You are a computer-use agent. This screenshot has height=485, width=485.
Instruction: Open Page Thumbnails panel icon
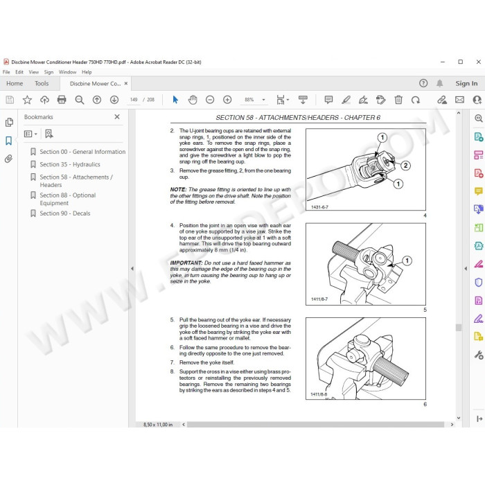click(9, 122)
